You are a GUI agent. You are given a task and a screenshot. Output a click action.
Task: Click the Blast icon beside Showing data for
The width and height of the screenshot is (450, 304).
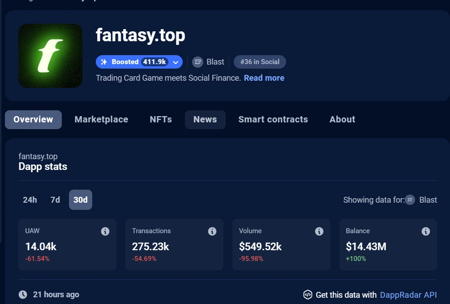coord(410,200)
